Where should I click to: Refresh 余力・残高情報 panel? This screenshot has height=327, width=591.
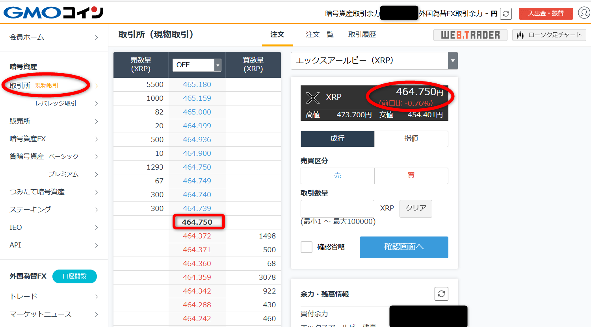441,294
